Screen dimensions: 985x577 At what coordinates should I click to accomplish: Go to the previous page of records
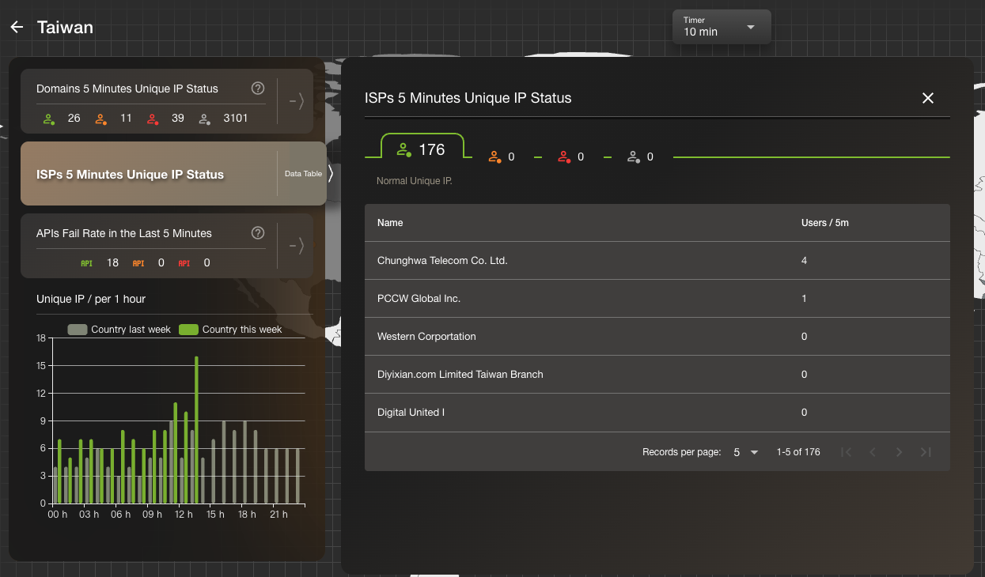(873, 452)
